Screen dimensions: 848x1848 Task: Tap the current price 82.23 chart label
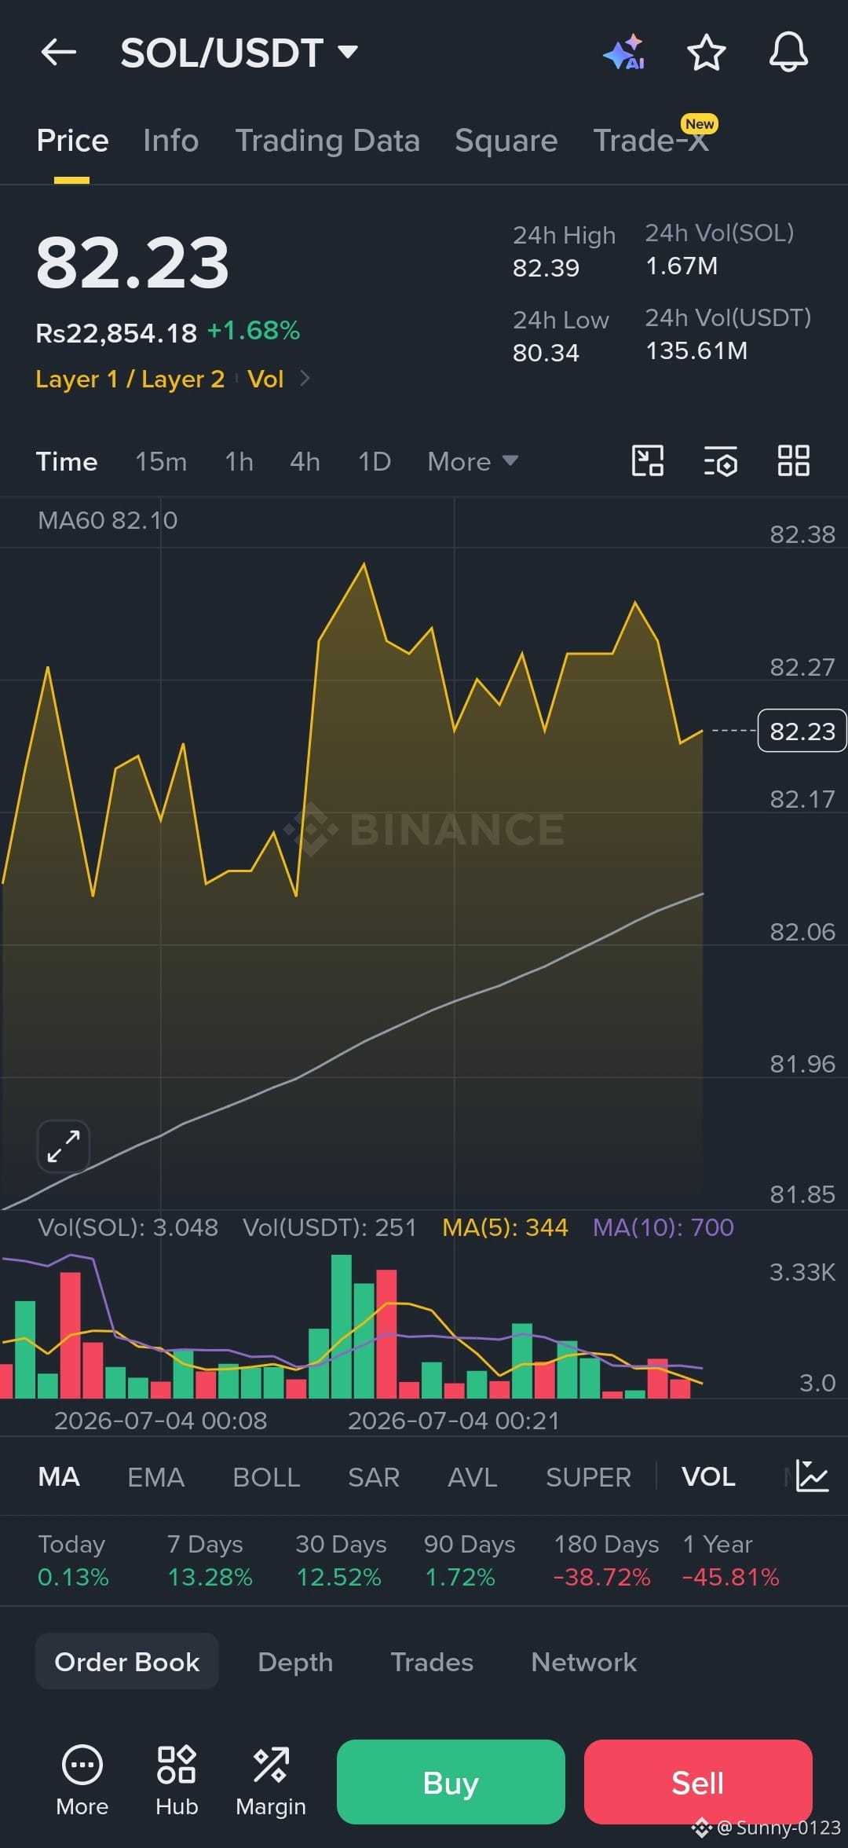click(802, 731)
